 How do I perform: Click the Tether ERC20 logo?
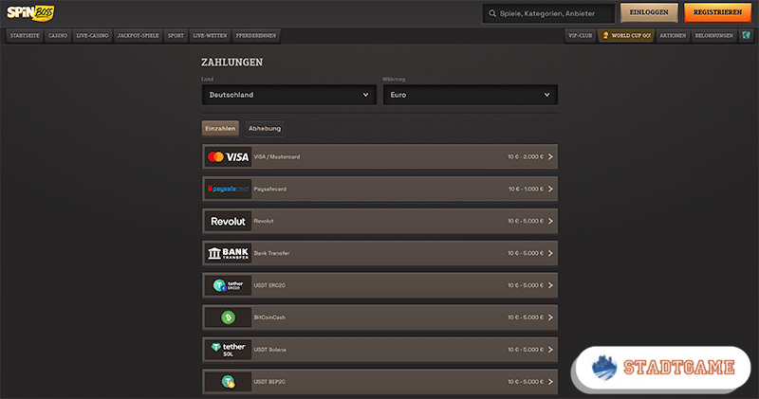pos(228,285)
